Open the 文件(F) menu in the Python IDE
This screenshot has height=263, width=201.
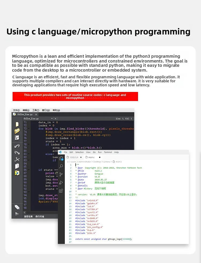16,110
